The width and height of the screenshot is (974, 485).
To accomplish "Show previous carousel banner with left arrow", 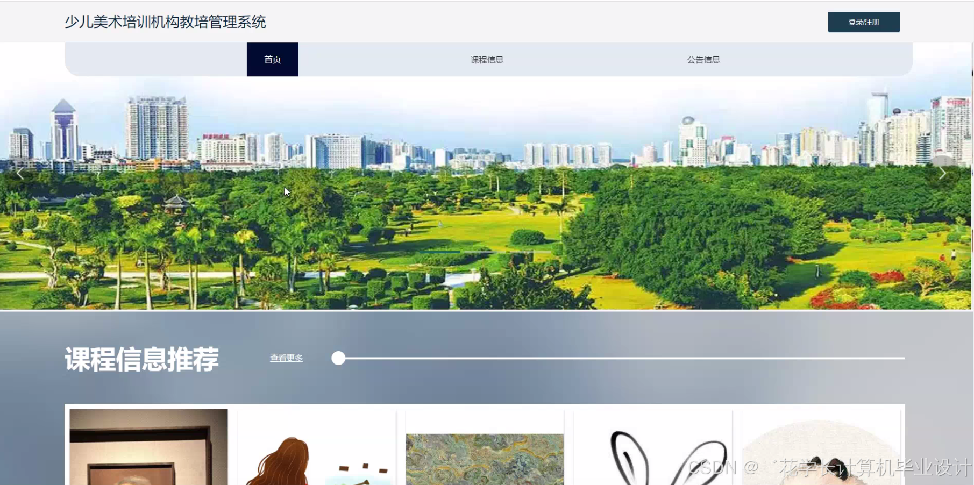I will (x=20, y=174).
